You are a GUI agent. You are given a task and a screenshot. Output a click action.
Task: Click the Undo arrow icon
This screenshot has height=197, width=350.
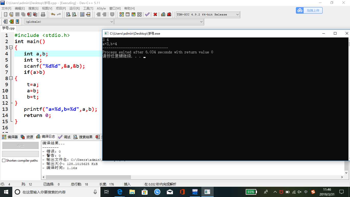tap(53, 14)
